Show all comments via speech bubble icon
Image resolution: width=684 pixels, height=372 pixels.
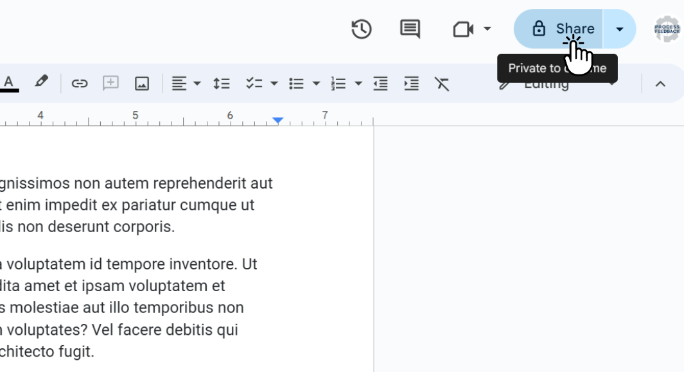(410, 29)
